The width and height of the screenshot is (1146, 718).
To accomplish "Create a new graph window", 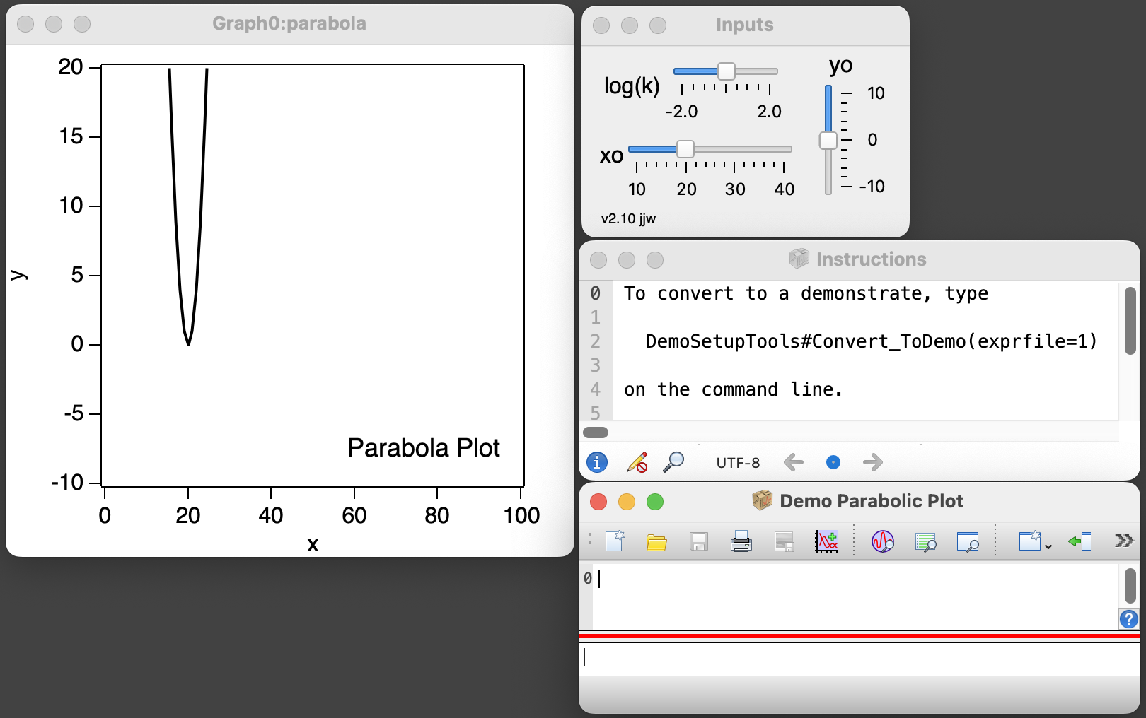I will tap(828, 542).
